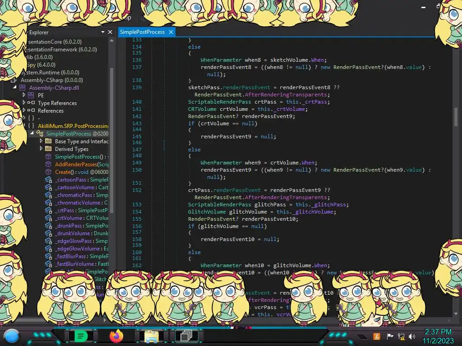Click the Derived Types folder icon

pyautogui.click(x=48, y=149)
